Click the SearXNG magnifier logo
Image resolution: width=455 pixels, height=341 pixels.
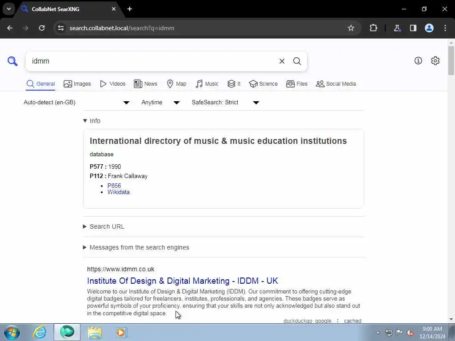[x=12, y=61]
